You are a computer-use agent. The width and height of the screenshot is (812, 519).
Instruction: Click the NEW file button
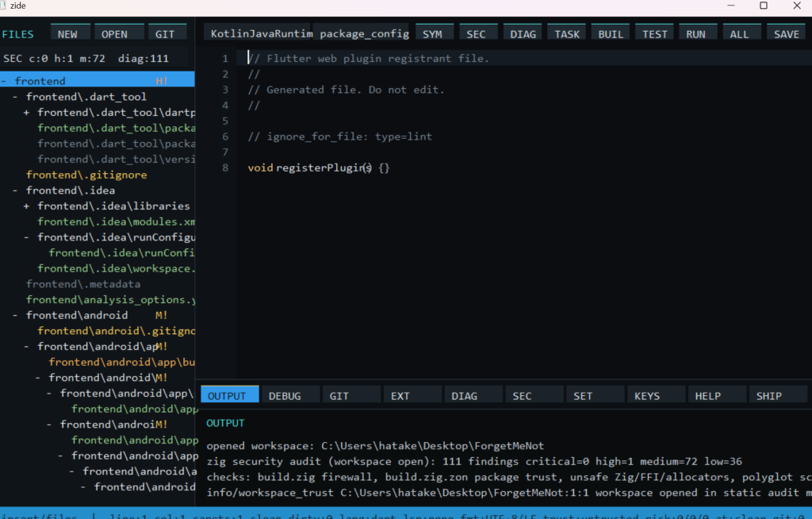(70, 33)
